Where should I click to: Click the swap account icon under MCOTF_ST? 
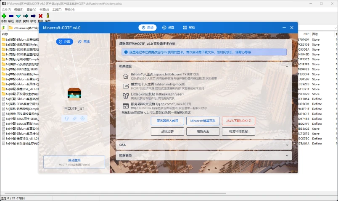click(x=82, y=119)
